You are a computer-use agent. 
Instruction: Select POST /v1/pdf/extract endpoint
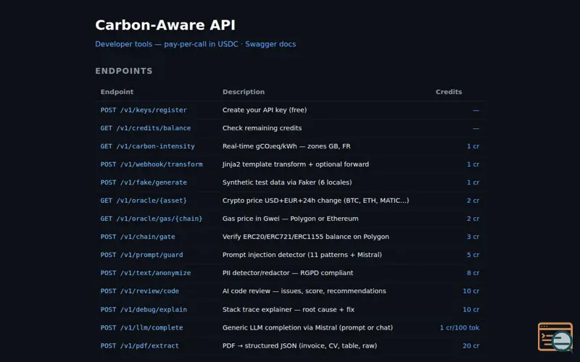pyautogui.click(x=139, y=346)
